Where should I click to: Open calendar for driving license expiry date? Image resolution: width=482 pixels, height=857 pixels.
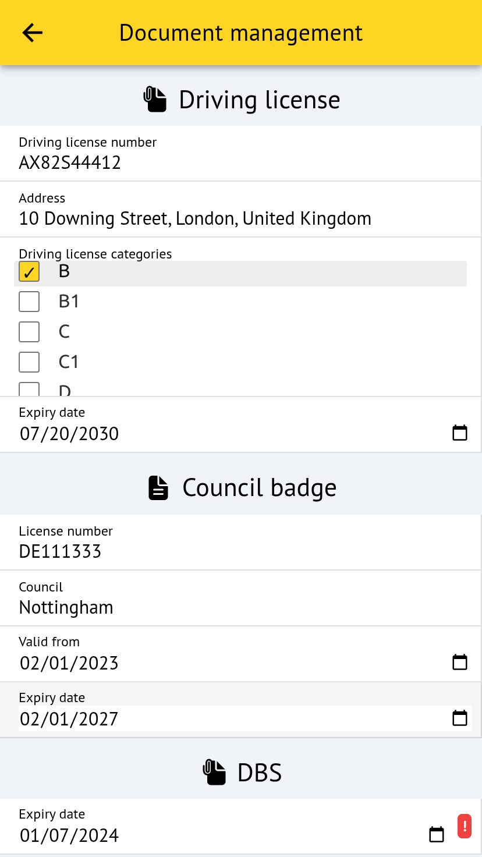[460, 433]
